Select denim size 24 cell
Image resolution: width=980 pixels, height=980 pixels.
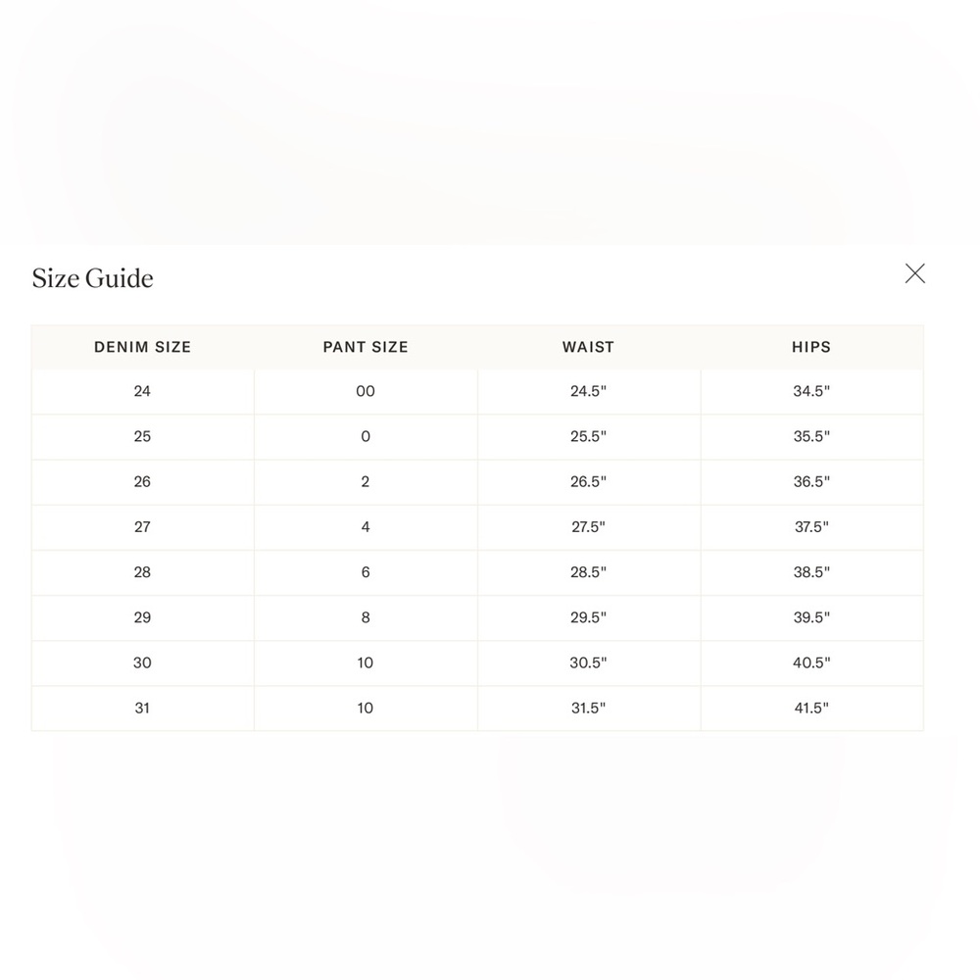point(142,391)
